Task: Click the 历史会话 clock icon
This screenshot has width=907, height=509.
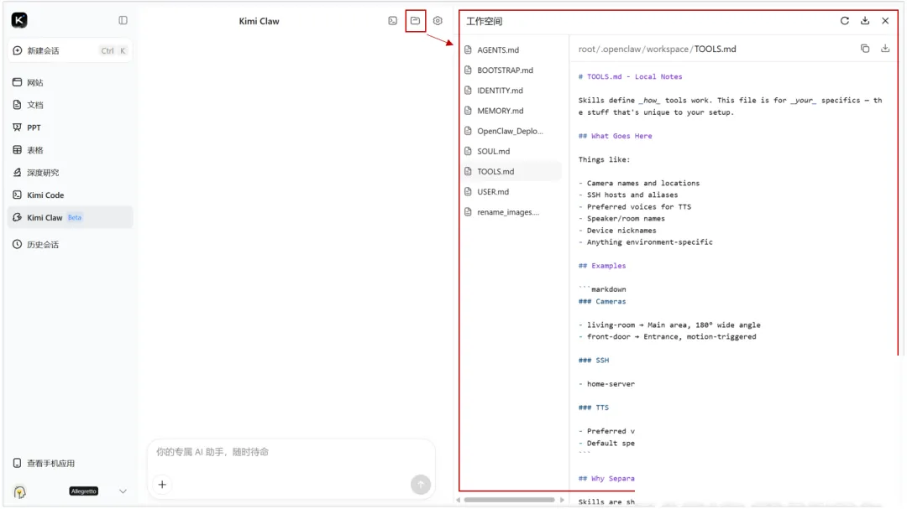Action: (x=18, y=245)
